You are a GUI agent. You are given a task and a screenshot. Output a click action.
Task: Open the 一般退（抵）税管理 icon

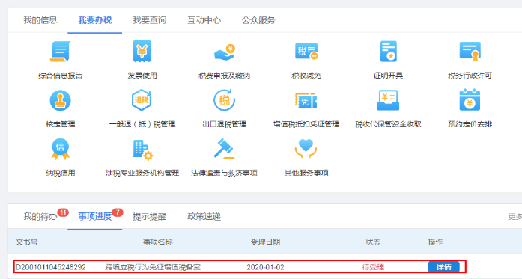click(x=142, y=100)
